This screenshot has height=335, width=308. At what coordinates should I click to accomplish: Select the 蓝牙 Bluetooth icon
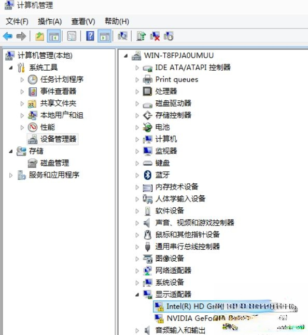pyautogui.click(x=148, y=175)
